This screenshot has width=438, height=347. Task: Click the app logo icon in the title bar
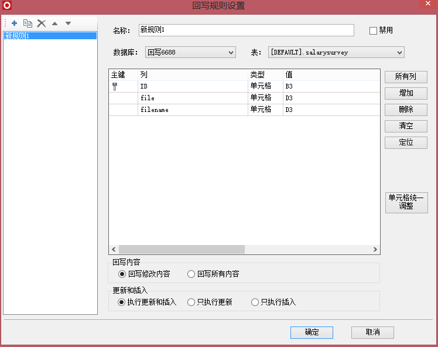[x=6, y=5]
